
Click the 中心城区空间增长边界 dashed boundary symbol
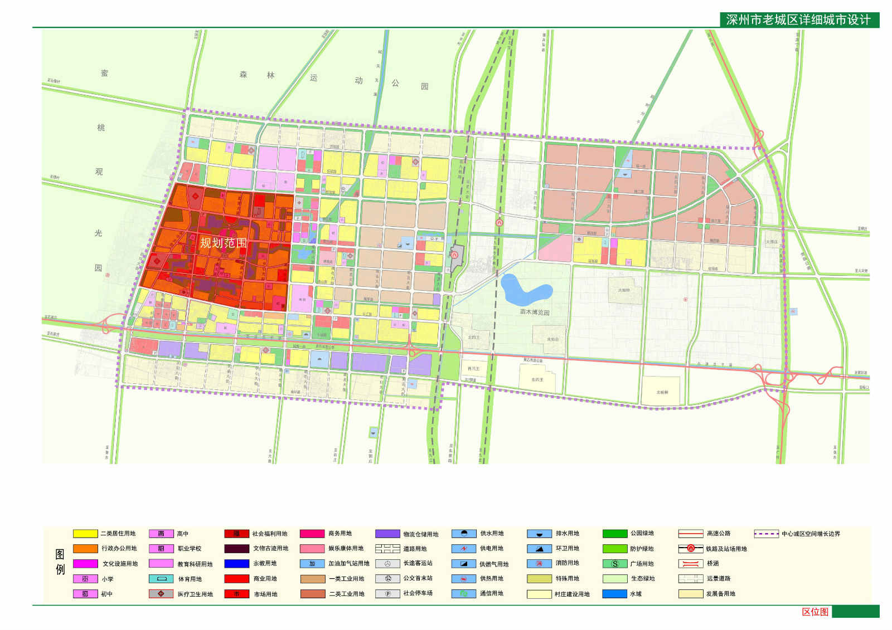tap(766, 534)
